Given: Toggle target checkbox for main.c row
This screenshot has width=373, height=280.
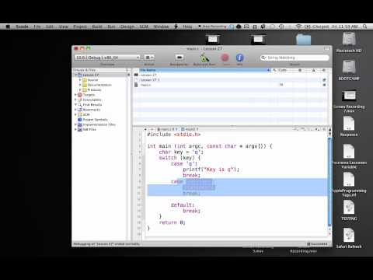Looking at the screenshot, I should [324, 85].
